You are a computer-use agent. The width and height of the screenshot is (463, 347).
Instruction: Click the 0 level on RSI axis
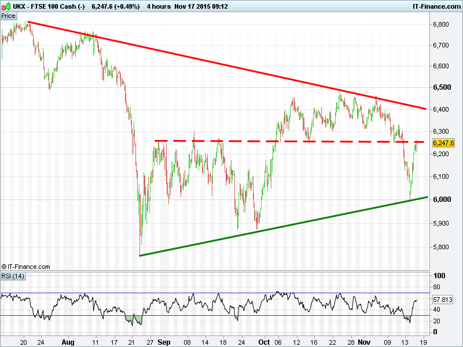coord(435,332)
